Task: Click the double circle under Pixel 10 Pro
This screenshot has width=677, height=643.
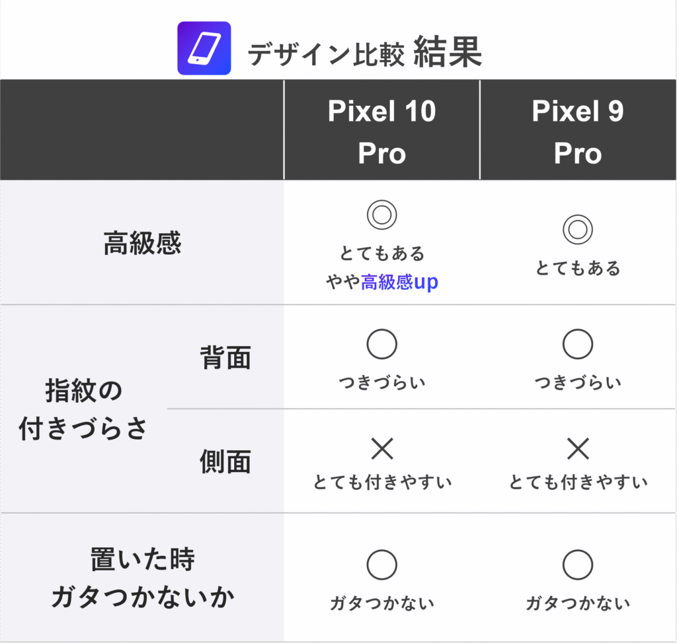Action: pyautogui.click(x=381, y=216)
